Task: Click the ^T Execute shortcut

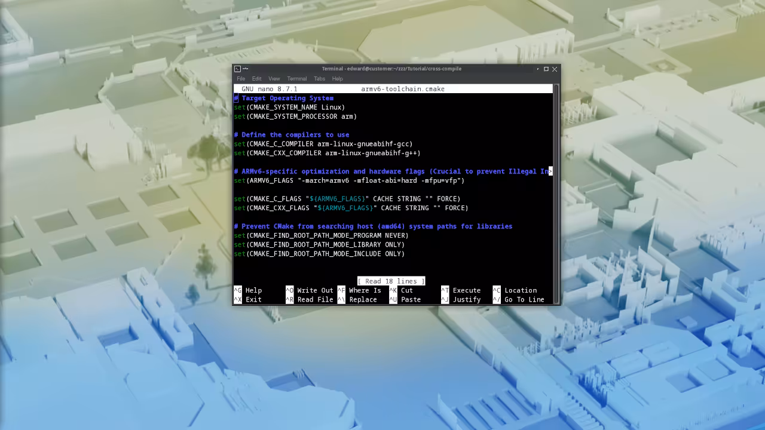Action: coord(461,290)
